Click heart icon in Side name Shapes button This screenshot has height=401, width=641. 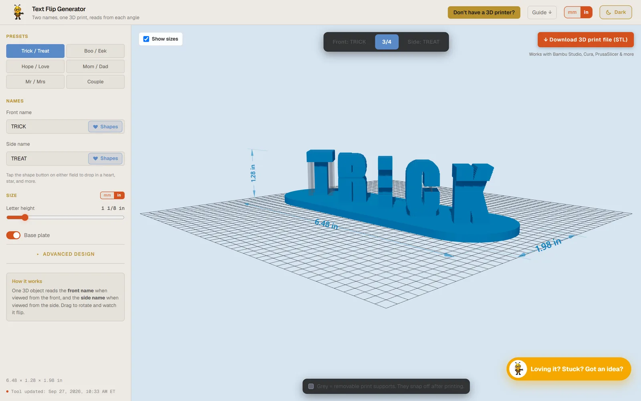tap(95, 158)
